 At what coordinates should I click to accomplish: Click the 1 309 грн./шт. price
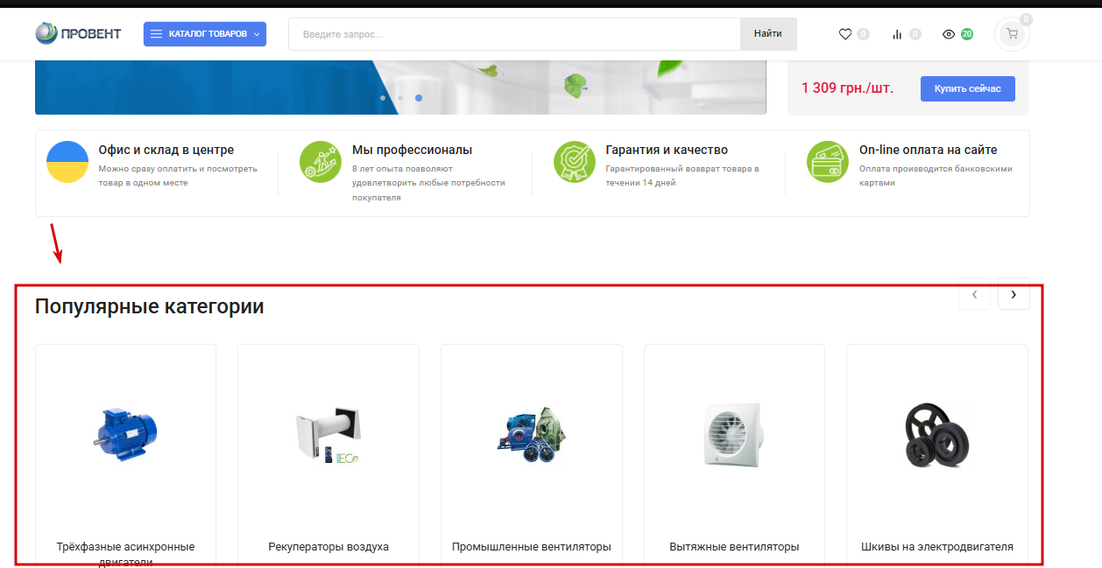[847, 88]
